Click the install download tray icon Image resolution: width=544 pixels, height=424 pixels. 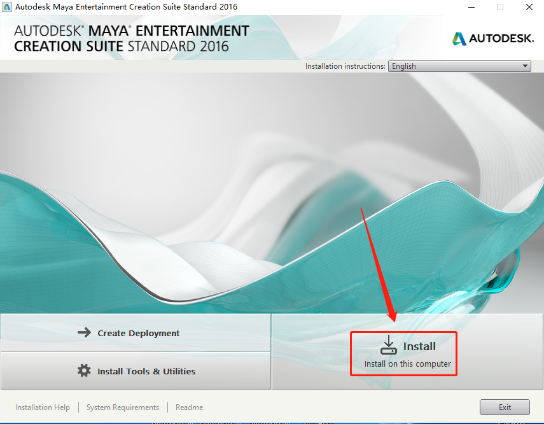coord(389,345)
